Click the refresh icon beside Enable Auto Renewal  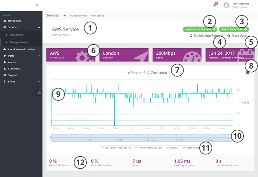tap(191, 36)
